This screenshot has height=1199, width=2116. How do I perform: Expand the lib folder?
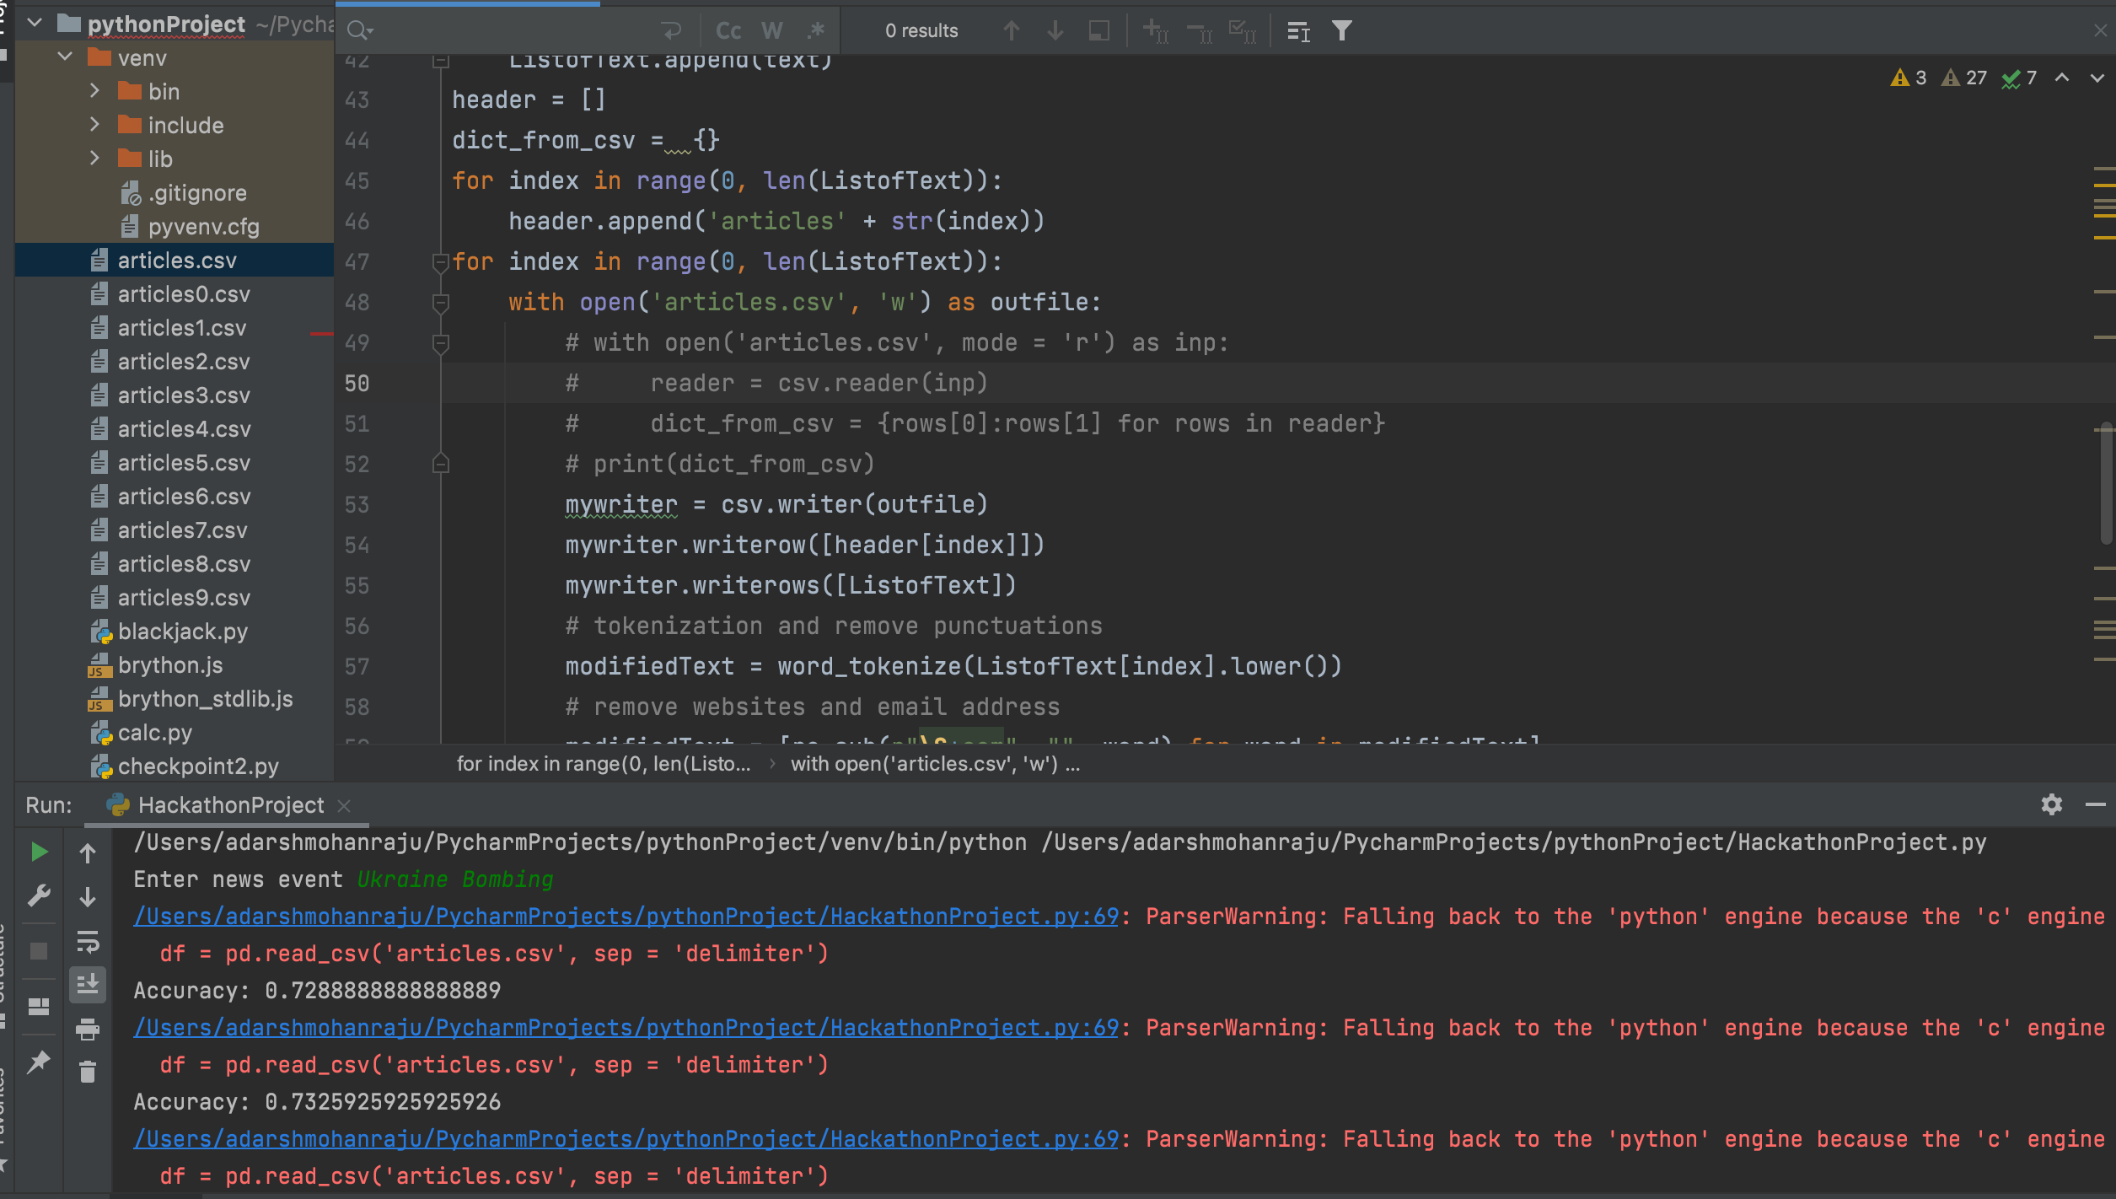[x=94, y=159]
